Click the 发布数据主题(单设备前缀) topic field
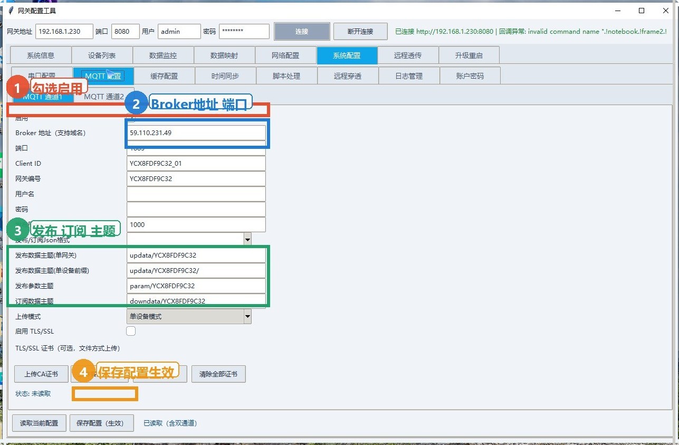The height and width of the screenshot is (445, 679). click(x=196, y=271)
